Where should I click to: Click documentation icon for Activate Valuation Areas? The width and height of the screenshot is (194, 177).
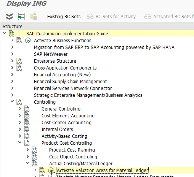[x=42, y=170]
